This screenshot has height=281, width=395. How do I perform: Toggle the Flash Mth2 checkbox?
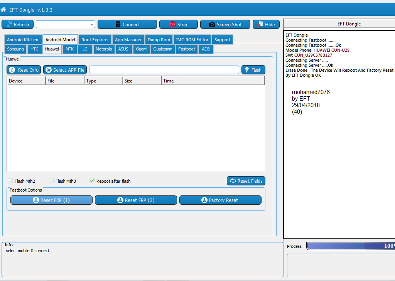pyautogui.click(x=10, y=181)
